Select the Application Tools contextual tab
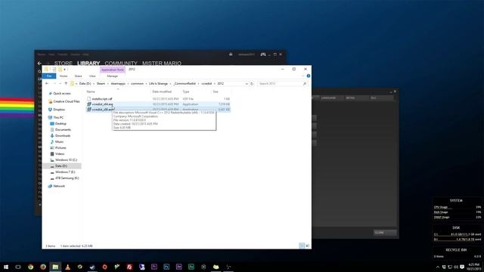This screenshot has height=272, width=484. pyautogui.click(x=113, y=70)
